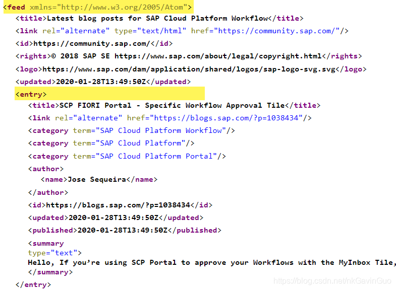Select the feed title 'Latest blog posts for SAP Cloud Platform Workflow'

pos(157,19)
